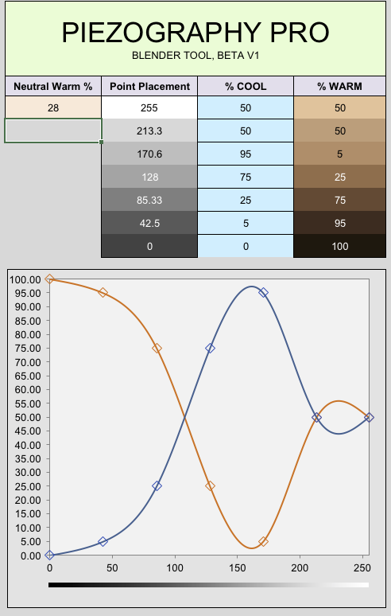Click the orange diamond marker at 25.00
Screen dimensions: 391x616
[210, 486]
